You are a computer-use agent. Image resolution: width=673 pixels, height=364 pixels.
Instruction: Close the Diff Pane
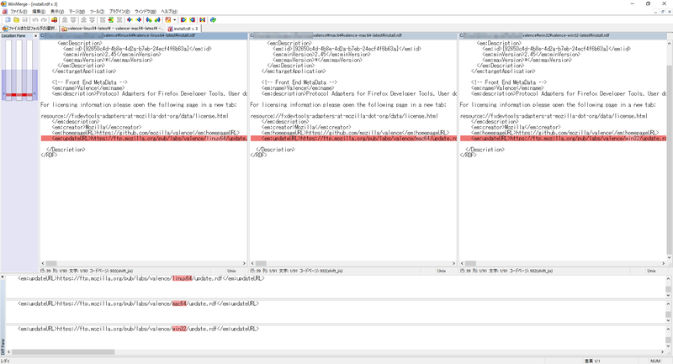[x=3, y=277]
